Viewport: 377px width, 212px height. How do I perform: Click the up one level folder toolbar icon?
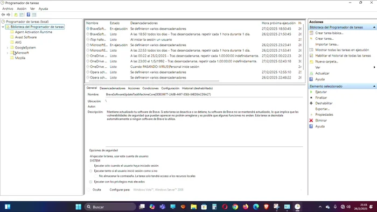(x=16, y=15)
